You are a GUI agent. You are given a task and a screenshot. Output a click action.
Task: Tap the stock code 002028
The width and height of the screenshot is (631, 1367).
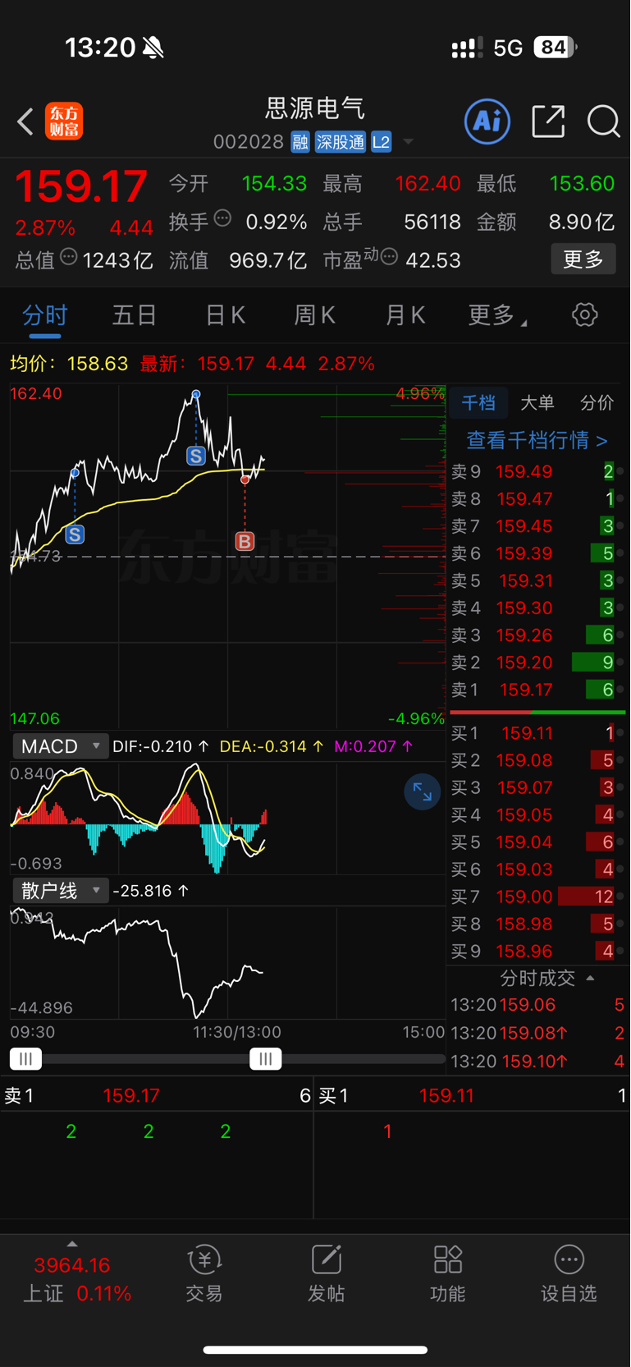249,142
